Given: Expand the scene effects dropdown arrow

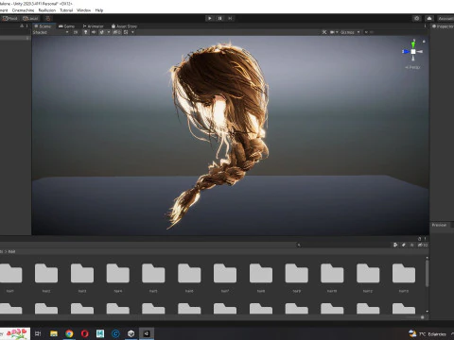Looking at the screenshot, I should pyautogui.click(x=109, y=32).
